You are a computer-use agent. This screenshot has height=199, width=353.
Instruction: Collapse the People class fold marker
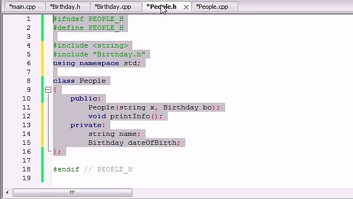click(x=48, y=90)
